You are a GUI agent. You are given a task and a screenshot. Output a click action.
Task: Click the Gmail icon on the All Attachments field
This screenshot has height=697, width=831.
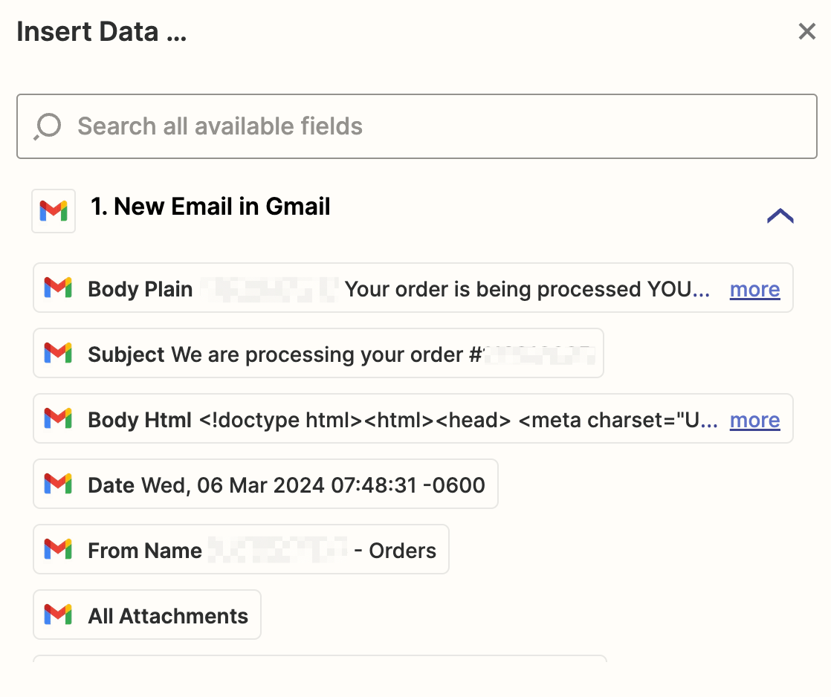click(58, 615)
